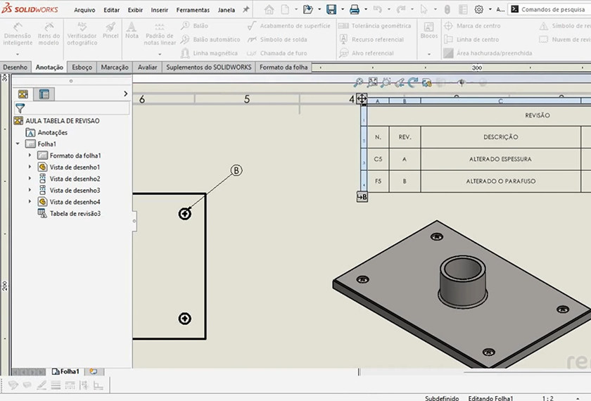Select Tabela de revisão3 in the tree
Viewport: 591px width, 401px height.
coord(75,213)
